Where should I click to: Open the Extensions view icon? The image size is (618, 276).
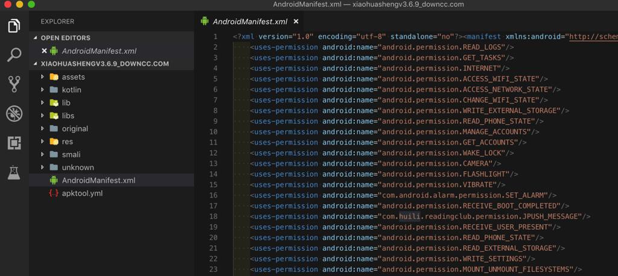click(x=14, y=143)
